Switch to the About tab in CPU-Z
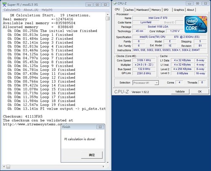Screen dimensions: 211x171 pyautogui.click(x=190, y=10)
